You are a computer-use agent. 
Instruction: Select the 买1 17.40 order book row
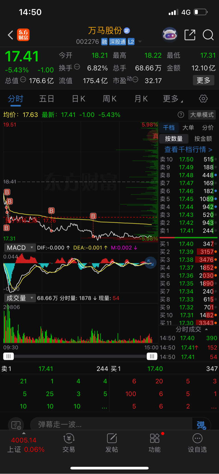pyautogui.click(x=188, y=244)
